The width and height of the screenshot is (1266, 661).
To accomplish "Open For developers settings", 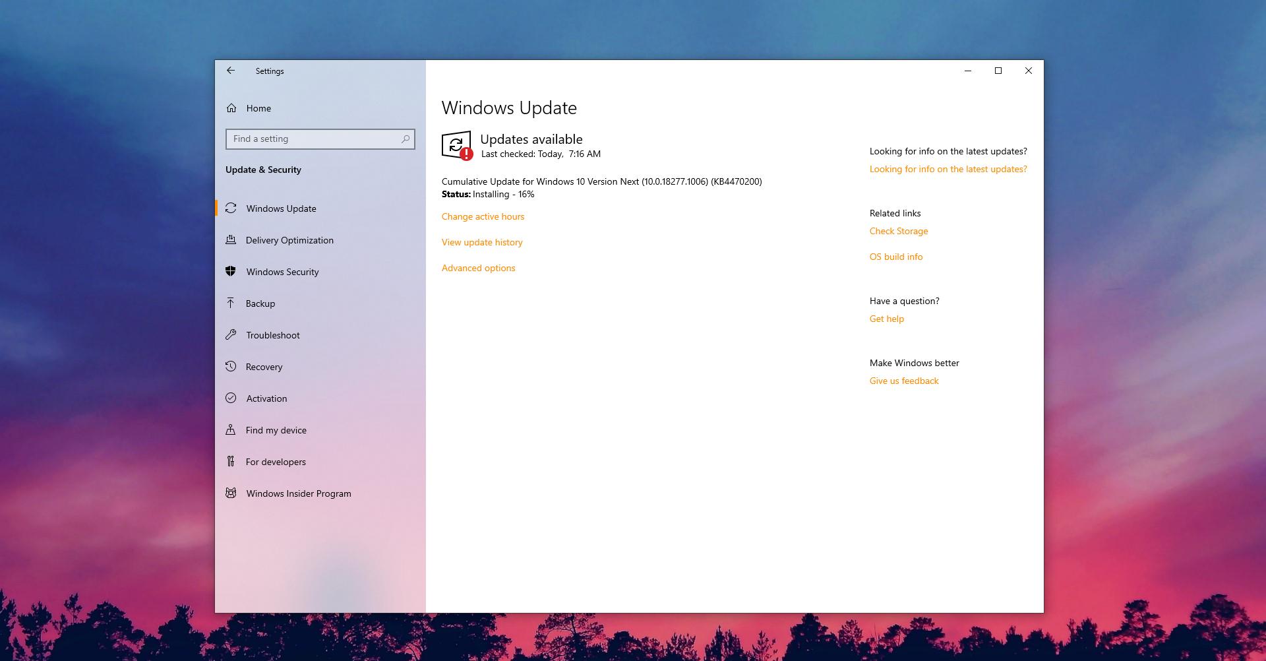I will (320, 462).
